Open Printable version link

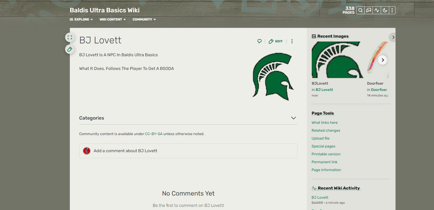click(x=326, y=154)
